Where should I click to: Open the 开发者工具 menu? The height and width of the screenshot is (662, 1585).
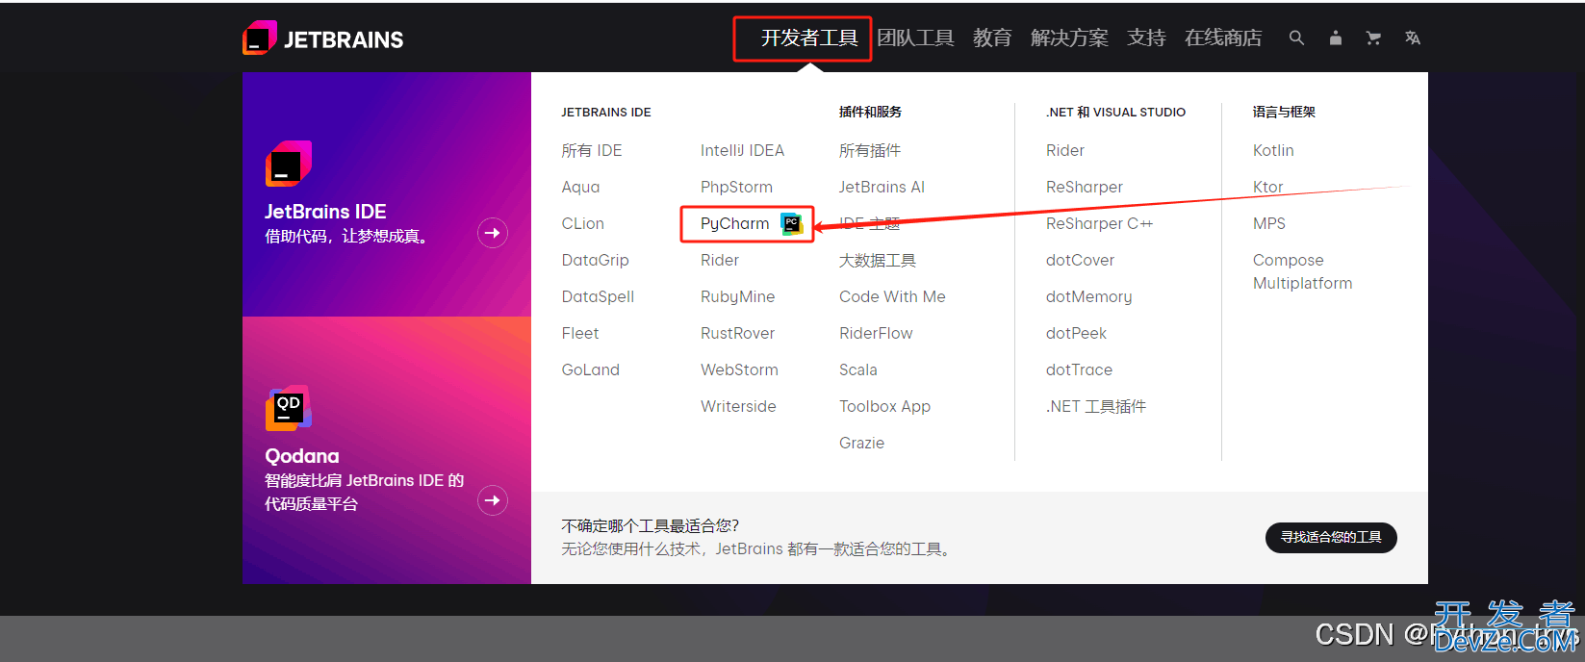point(809,38)
